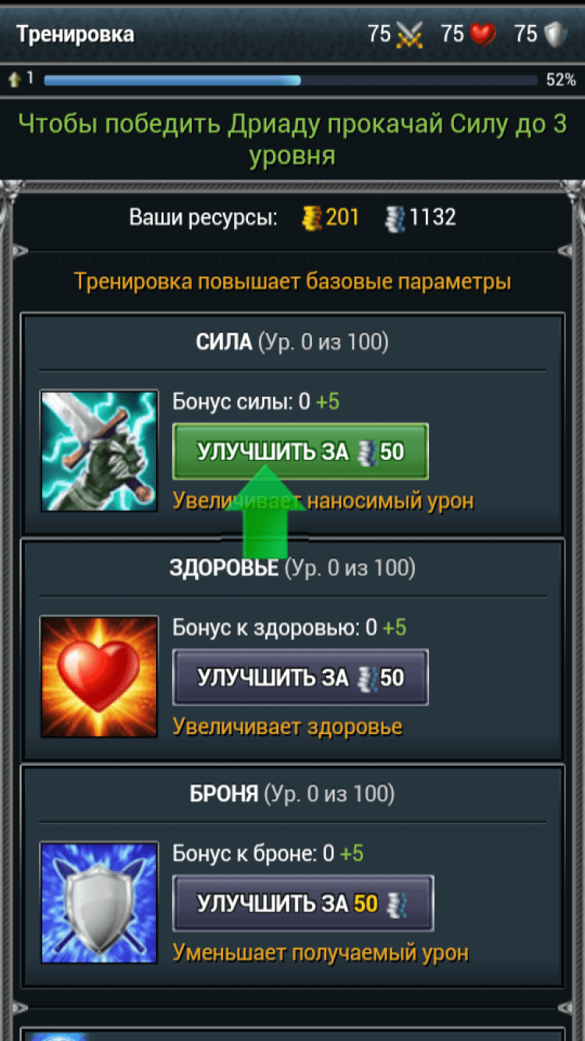Tap the level-up arrow icon beside level 1

point(14,79)
